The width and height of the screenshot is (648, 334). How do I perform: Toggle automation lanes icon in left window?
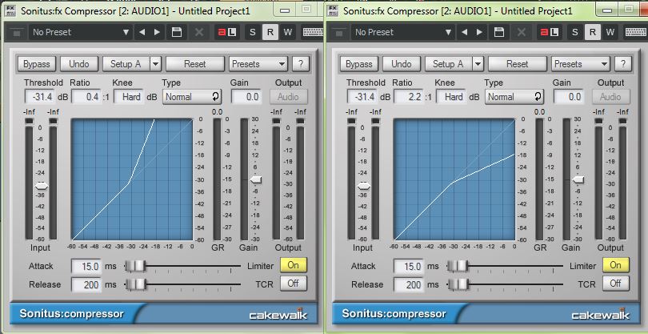227,32
